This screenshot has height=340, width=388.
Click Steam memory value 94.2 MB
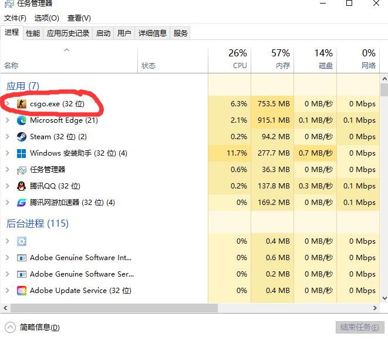tap(276, 137)
